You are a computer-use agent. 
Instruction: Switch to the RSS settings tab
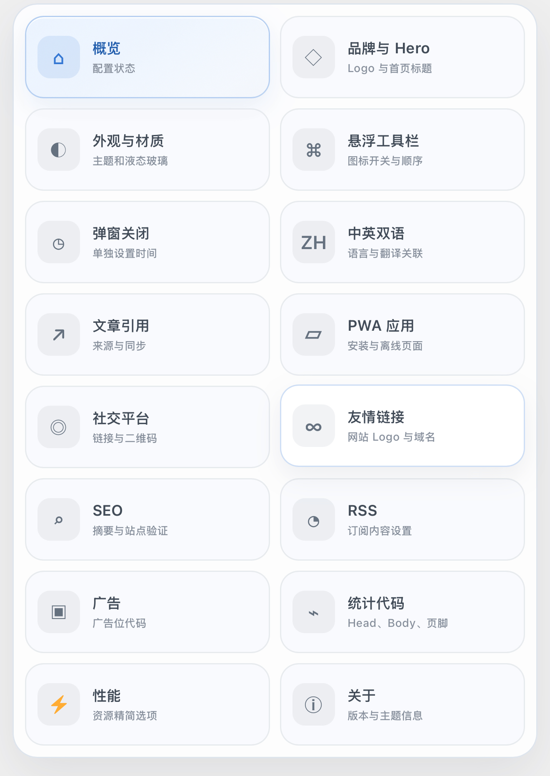(x=402, y=519)
